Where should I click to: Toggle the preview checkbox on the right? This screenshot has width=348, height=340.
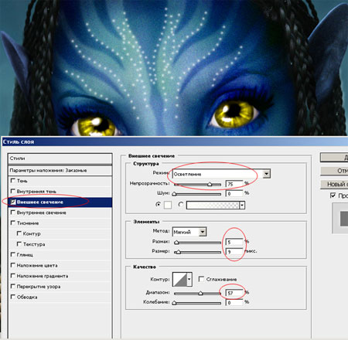[333, 195]
